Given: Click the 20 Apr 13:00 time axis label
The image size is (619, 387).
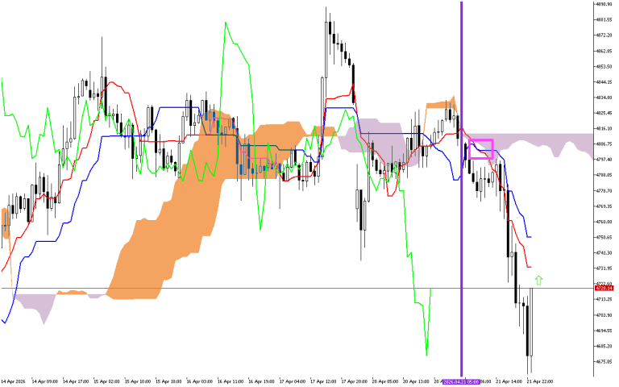Looking at the screenshot, I should coord(416,381).
